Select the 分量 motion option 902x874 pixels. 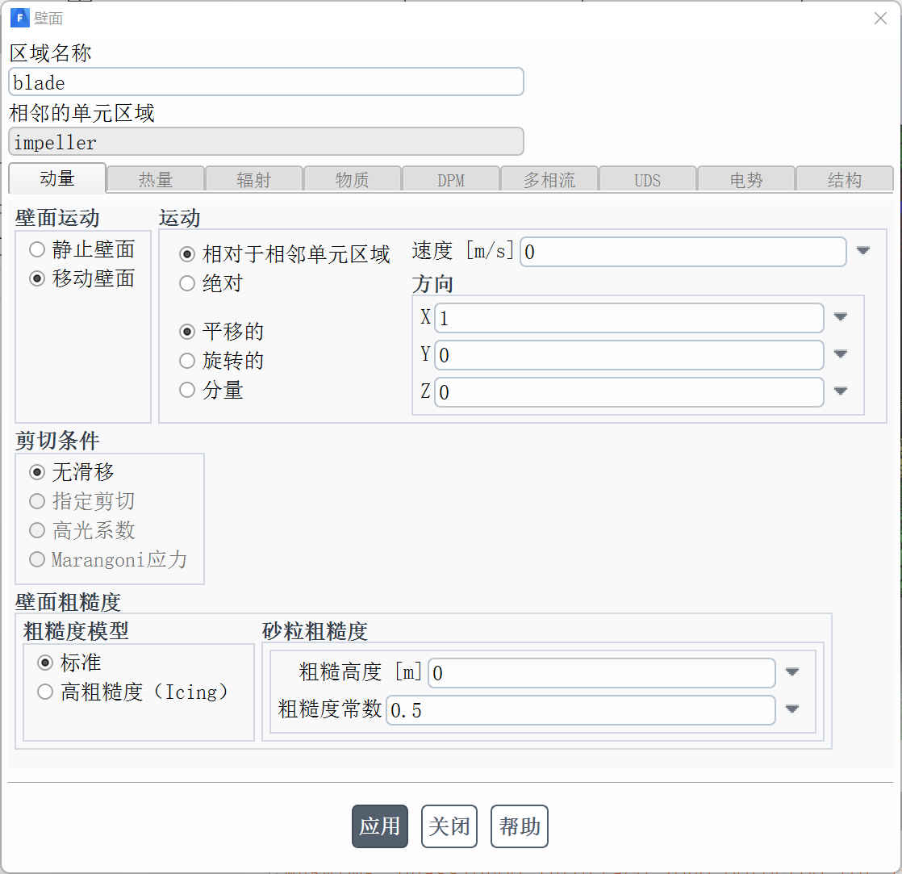187,391
